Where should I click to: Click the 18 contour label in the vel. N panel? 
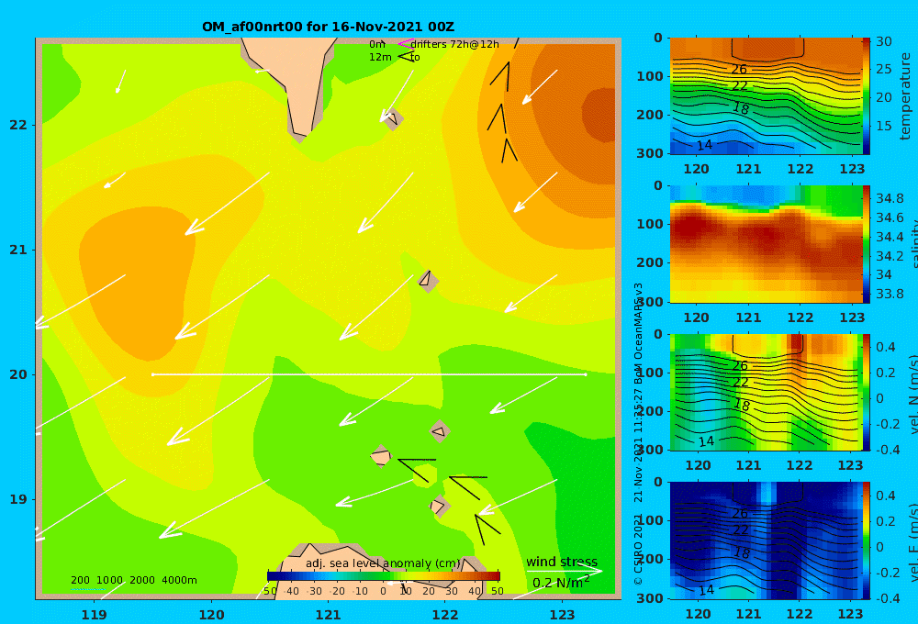pyautogui.click(x=741, y=404)
